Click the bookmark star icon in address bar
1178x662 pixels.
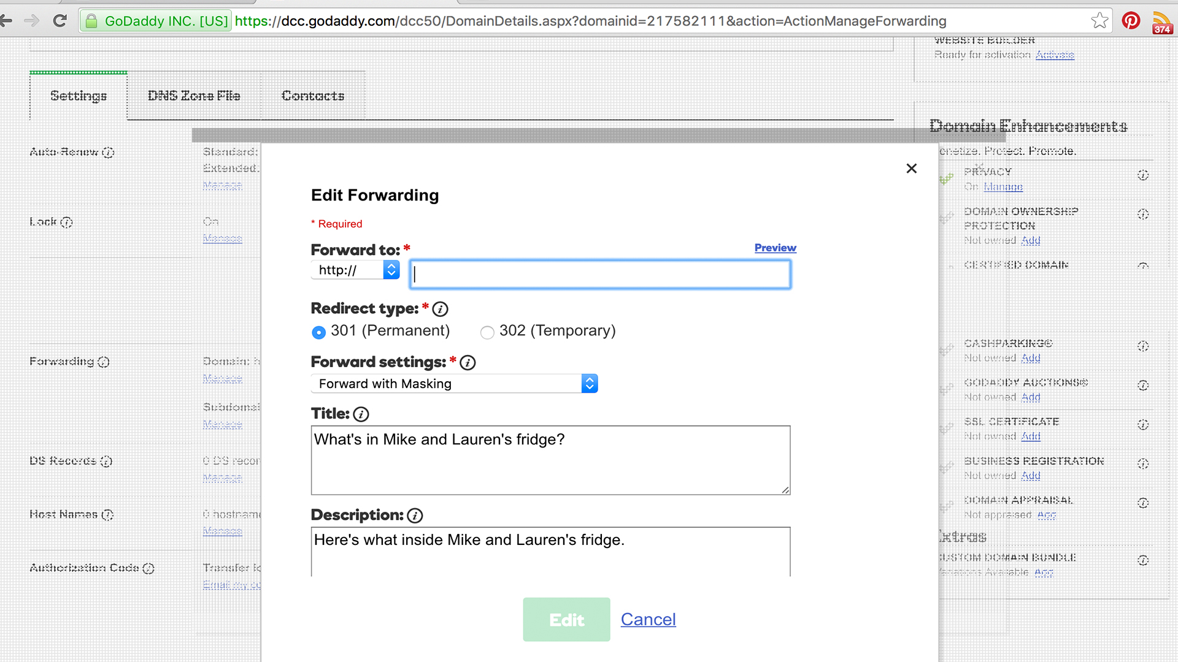click(1098, 20)
